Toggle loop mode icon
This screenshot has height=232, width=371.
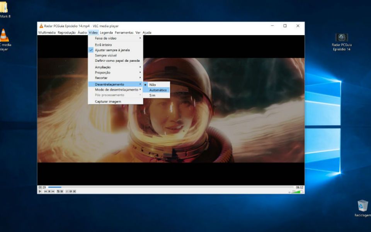coord(70,191)
